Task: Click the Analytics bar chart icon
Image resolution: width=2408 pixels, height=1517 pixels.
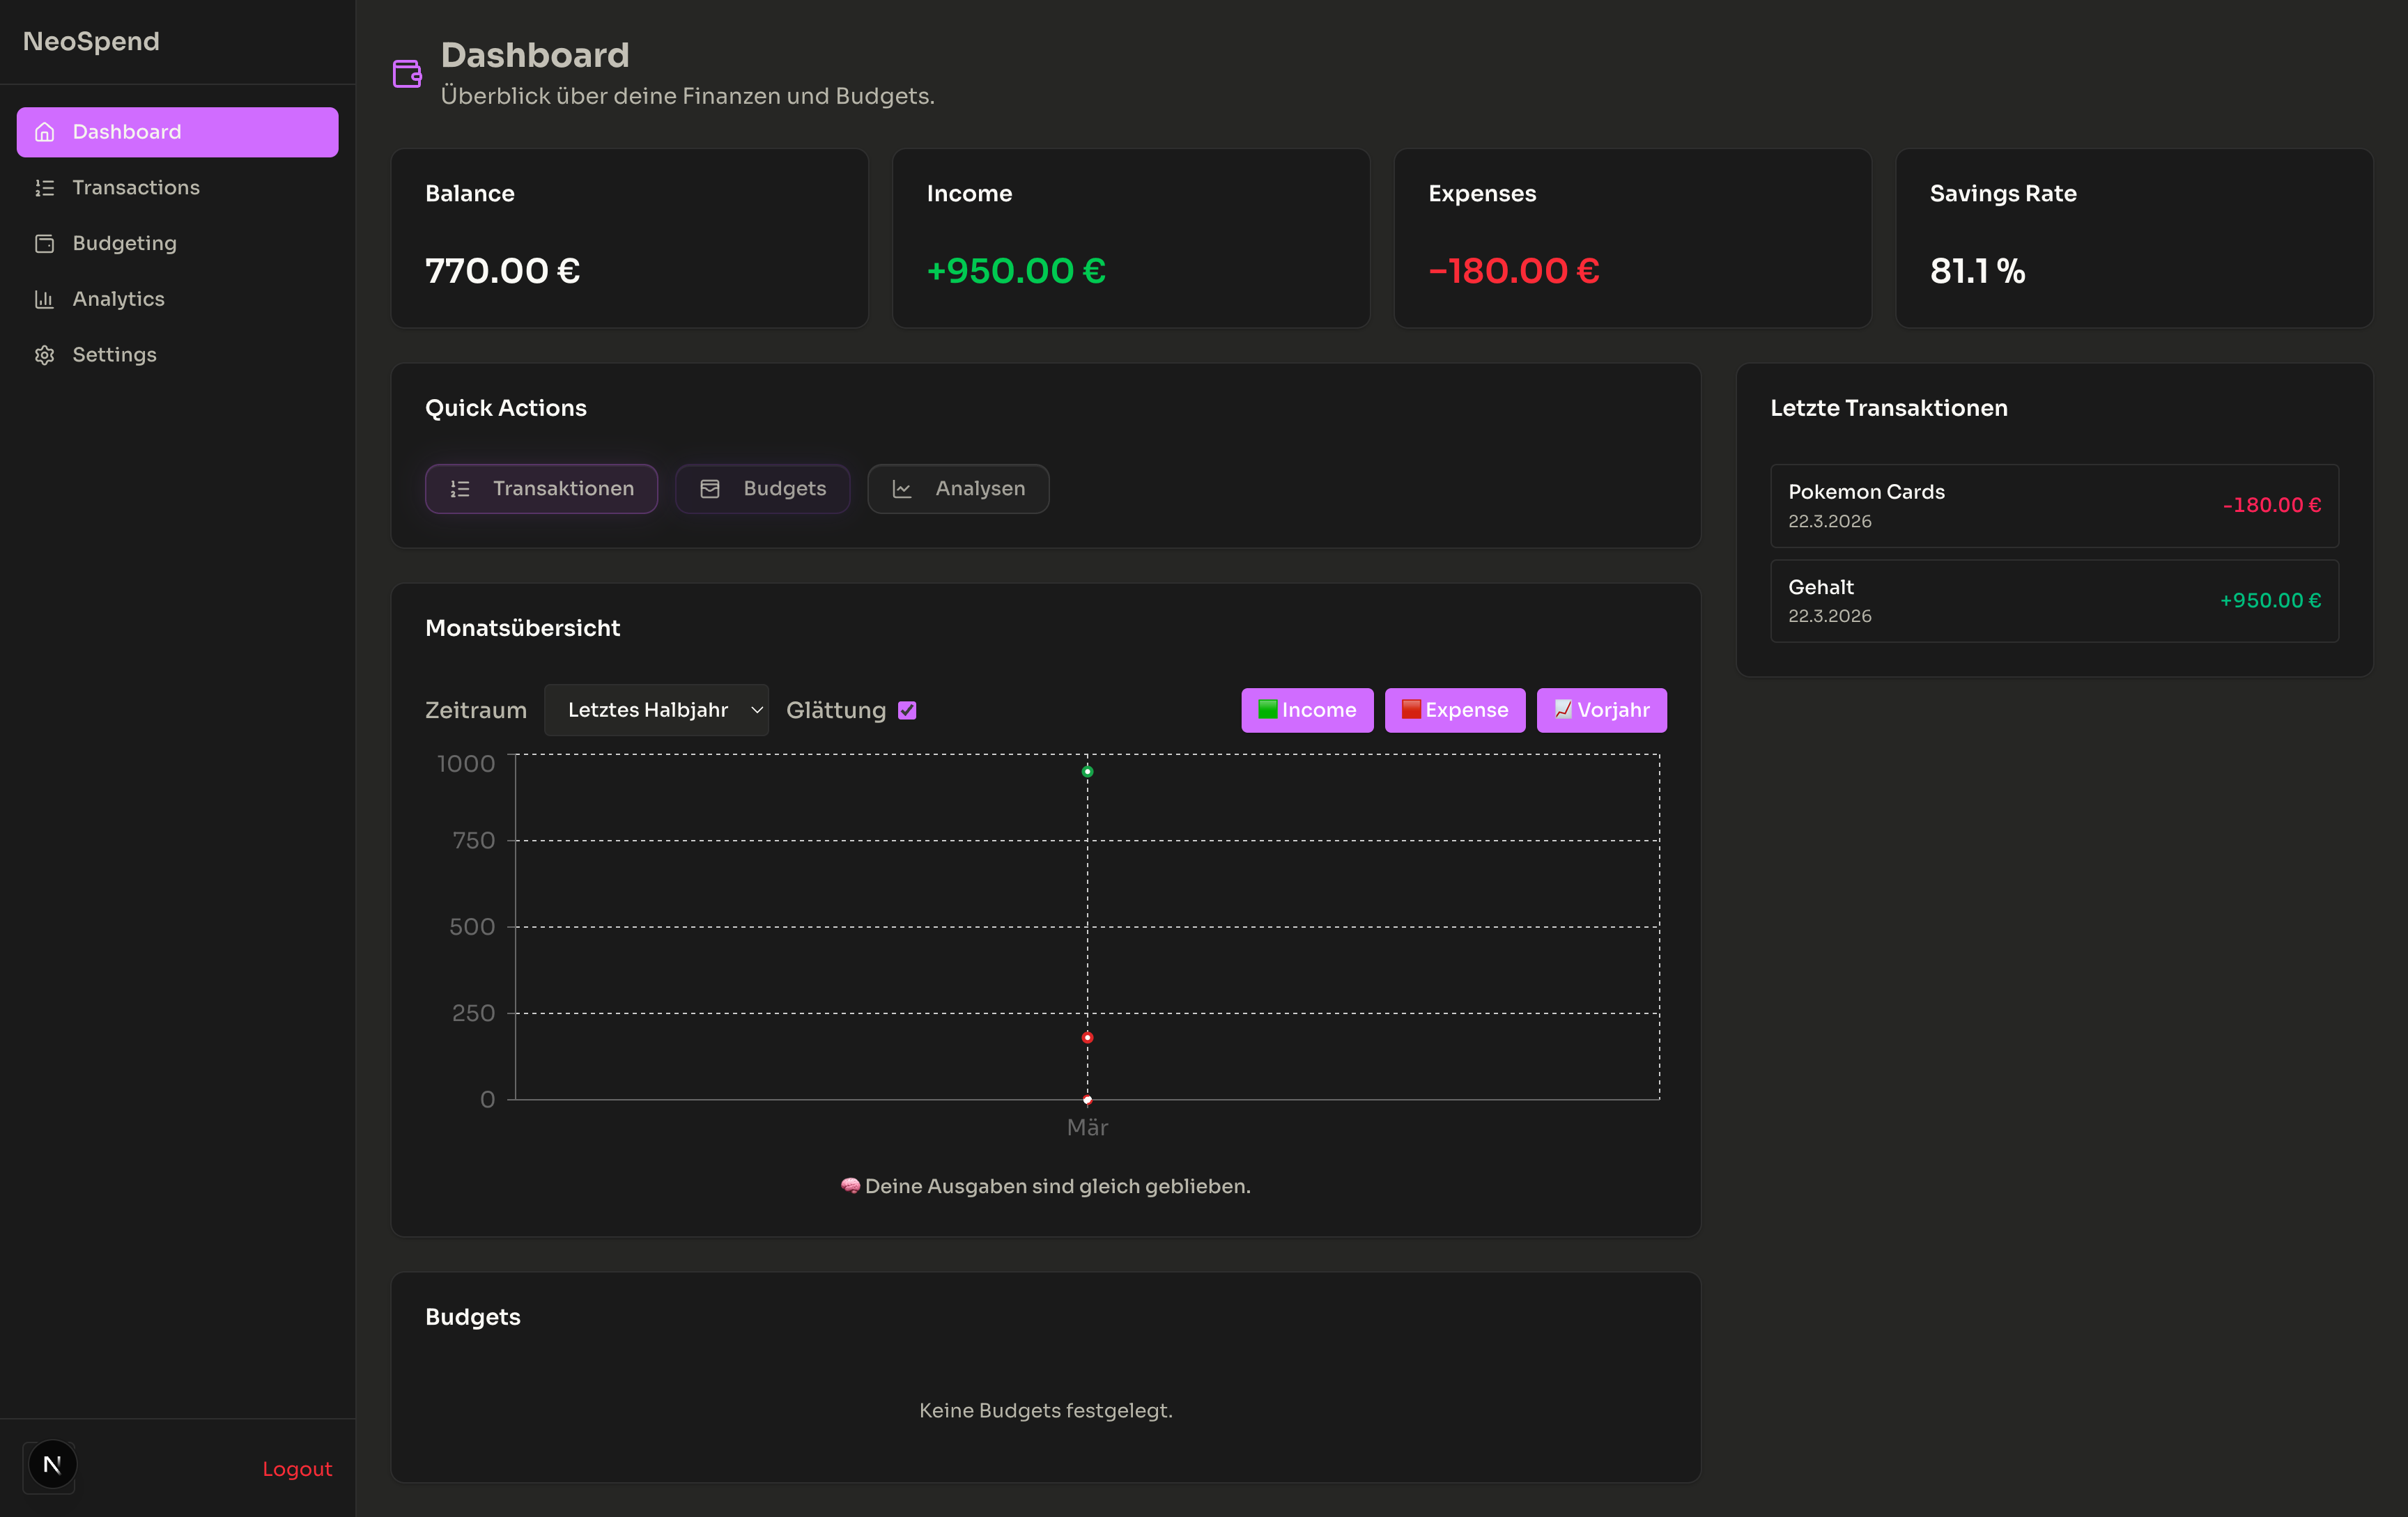Action: (x=44, y=299)
